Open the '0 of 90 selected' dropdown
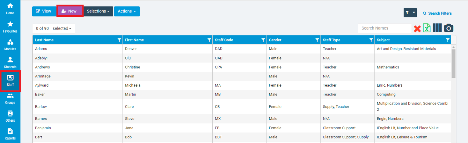Screen dimensions: 468x143 point(54,28)
